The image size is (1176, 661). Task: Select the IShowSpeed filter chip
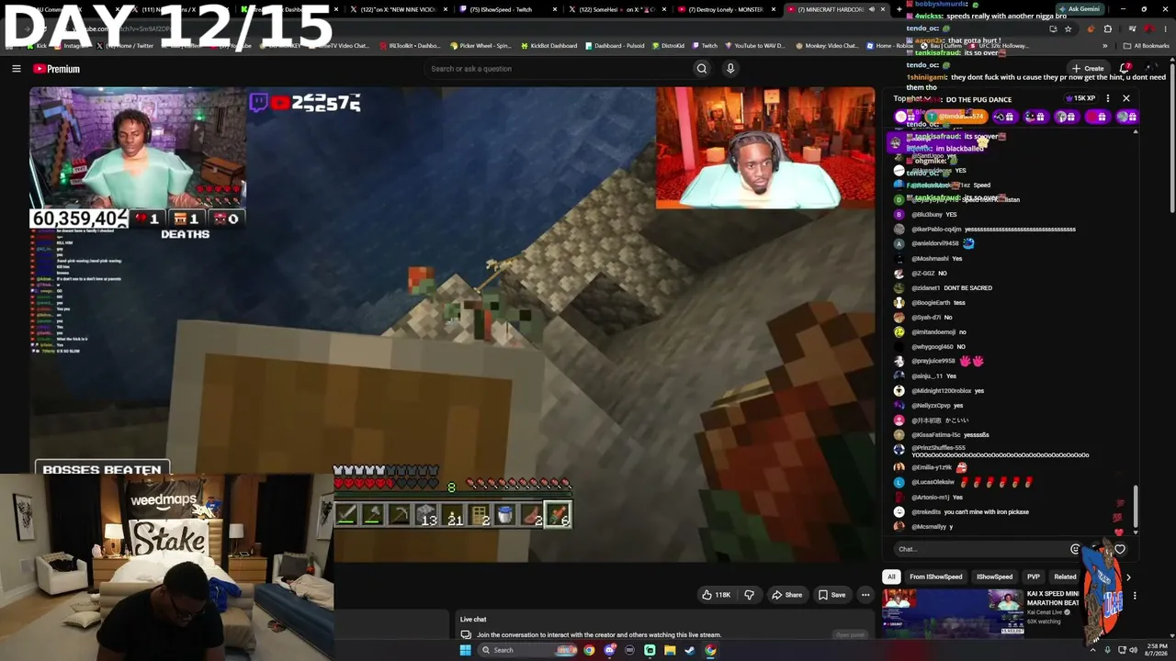(x=994, y=577)
